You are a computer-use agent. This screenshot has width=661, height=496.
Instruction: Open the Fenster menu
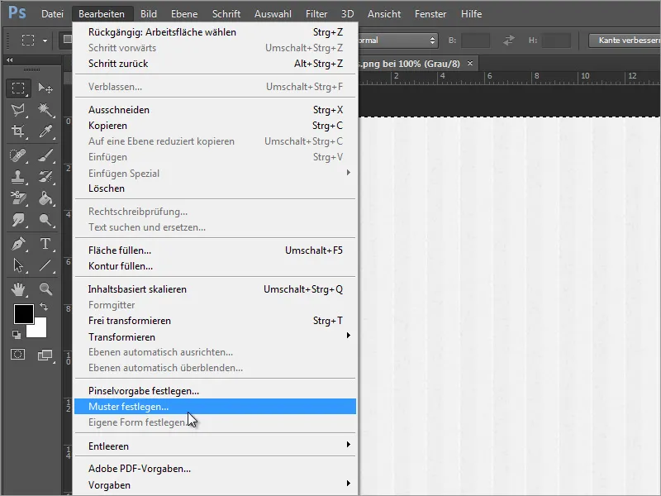pos(430,14)
